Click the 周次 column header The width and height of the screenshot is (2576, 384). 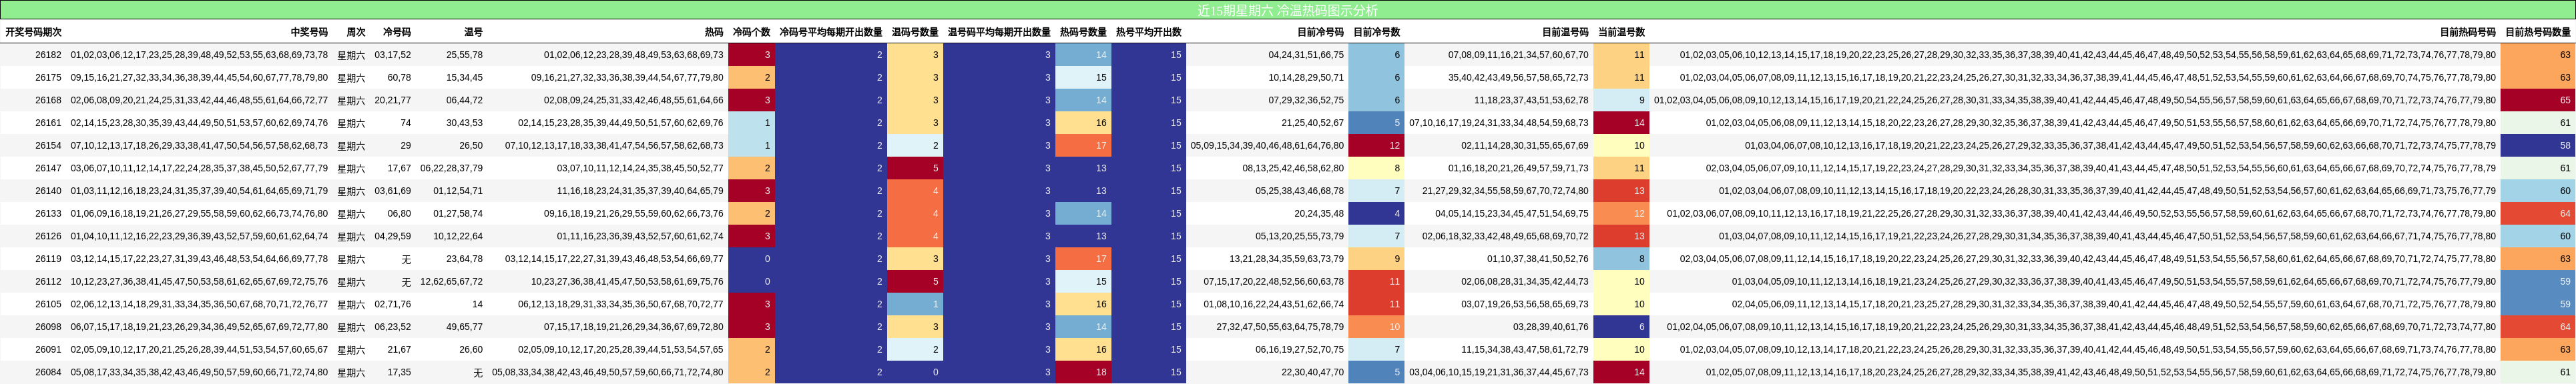(356, 32)
